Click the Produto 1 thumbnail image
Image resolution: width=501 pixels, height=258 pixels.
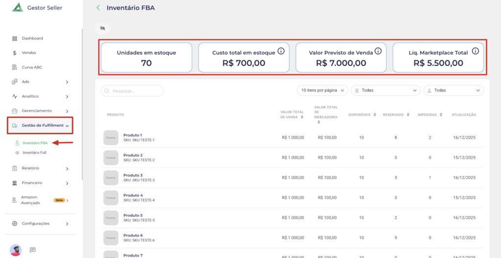point(111,138)
